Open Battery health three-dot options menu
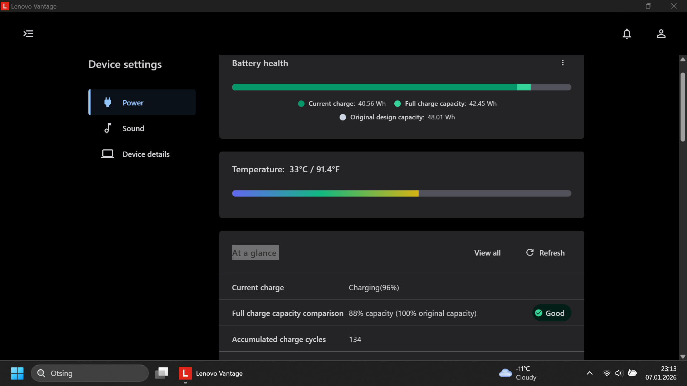Viewport: 687px width, 386px height. click(x=563, y=63)
